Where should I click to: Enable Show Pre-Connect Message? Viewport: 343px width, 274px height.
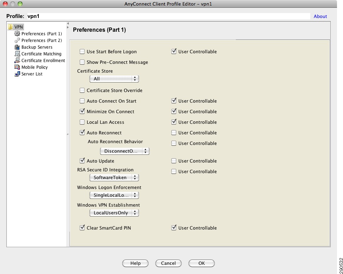click(x=82, y=62)
